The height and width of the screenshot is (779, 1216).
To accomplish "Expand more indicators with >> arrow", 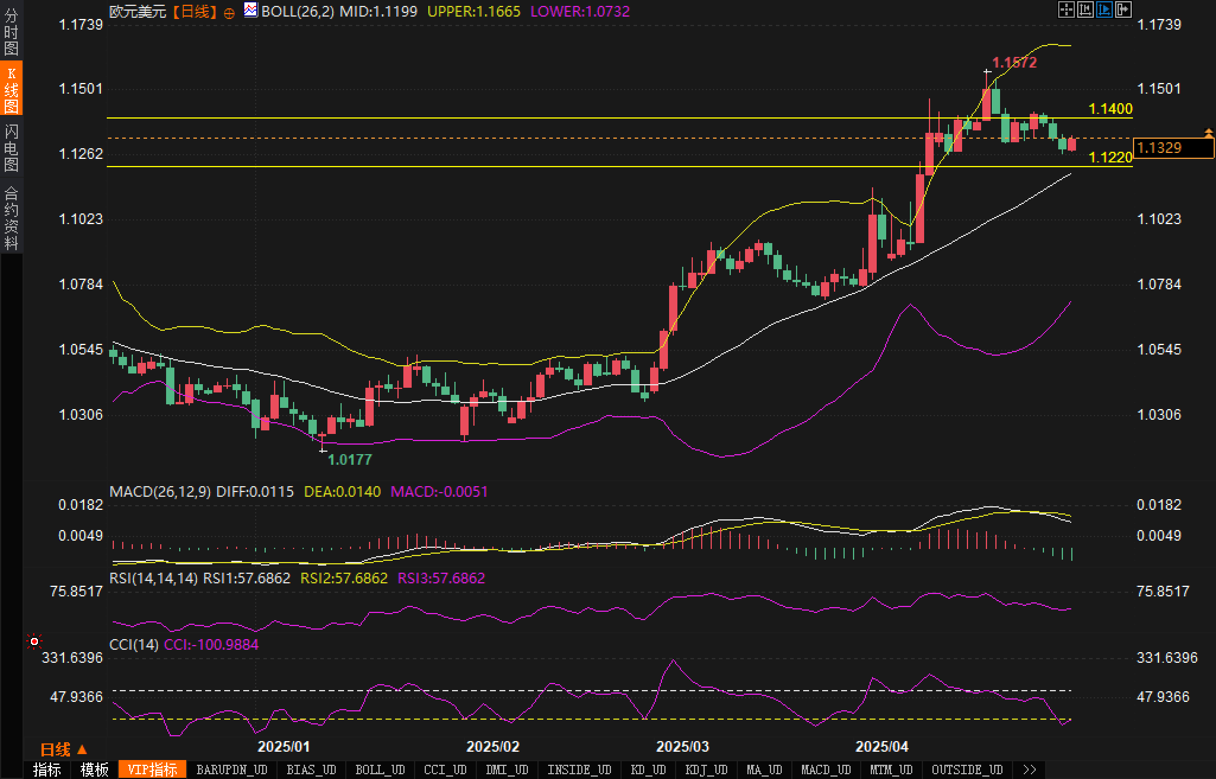I will point(1030,770).
